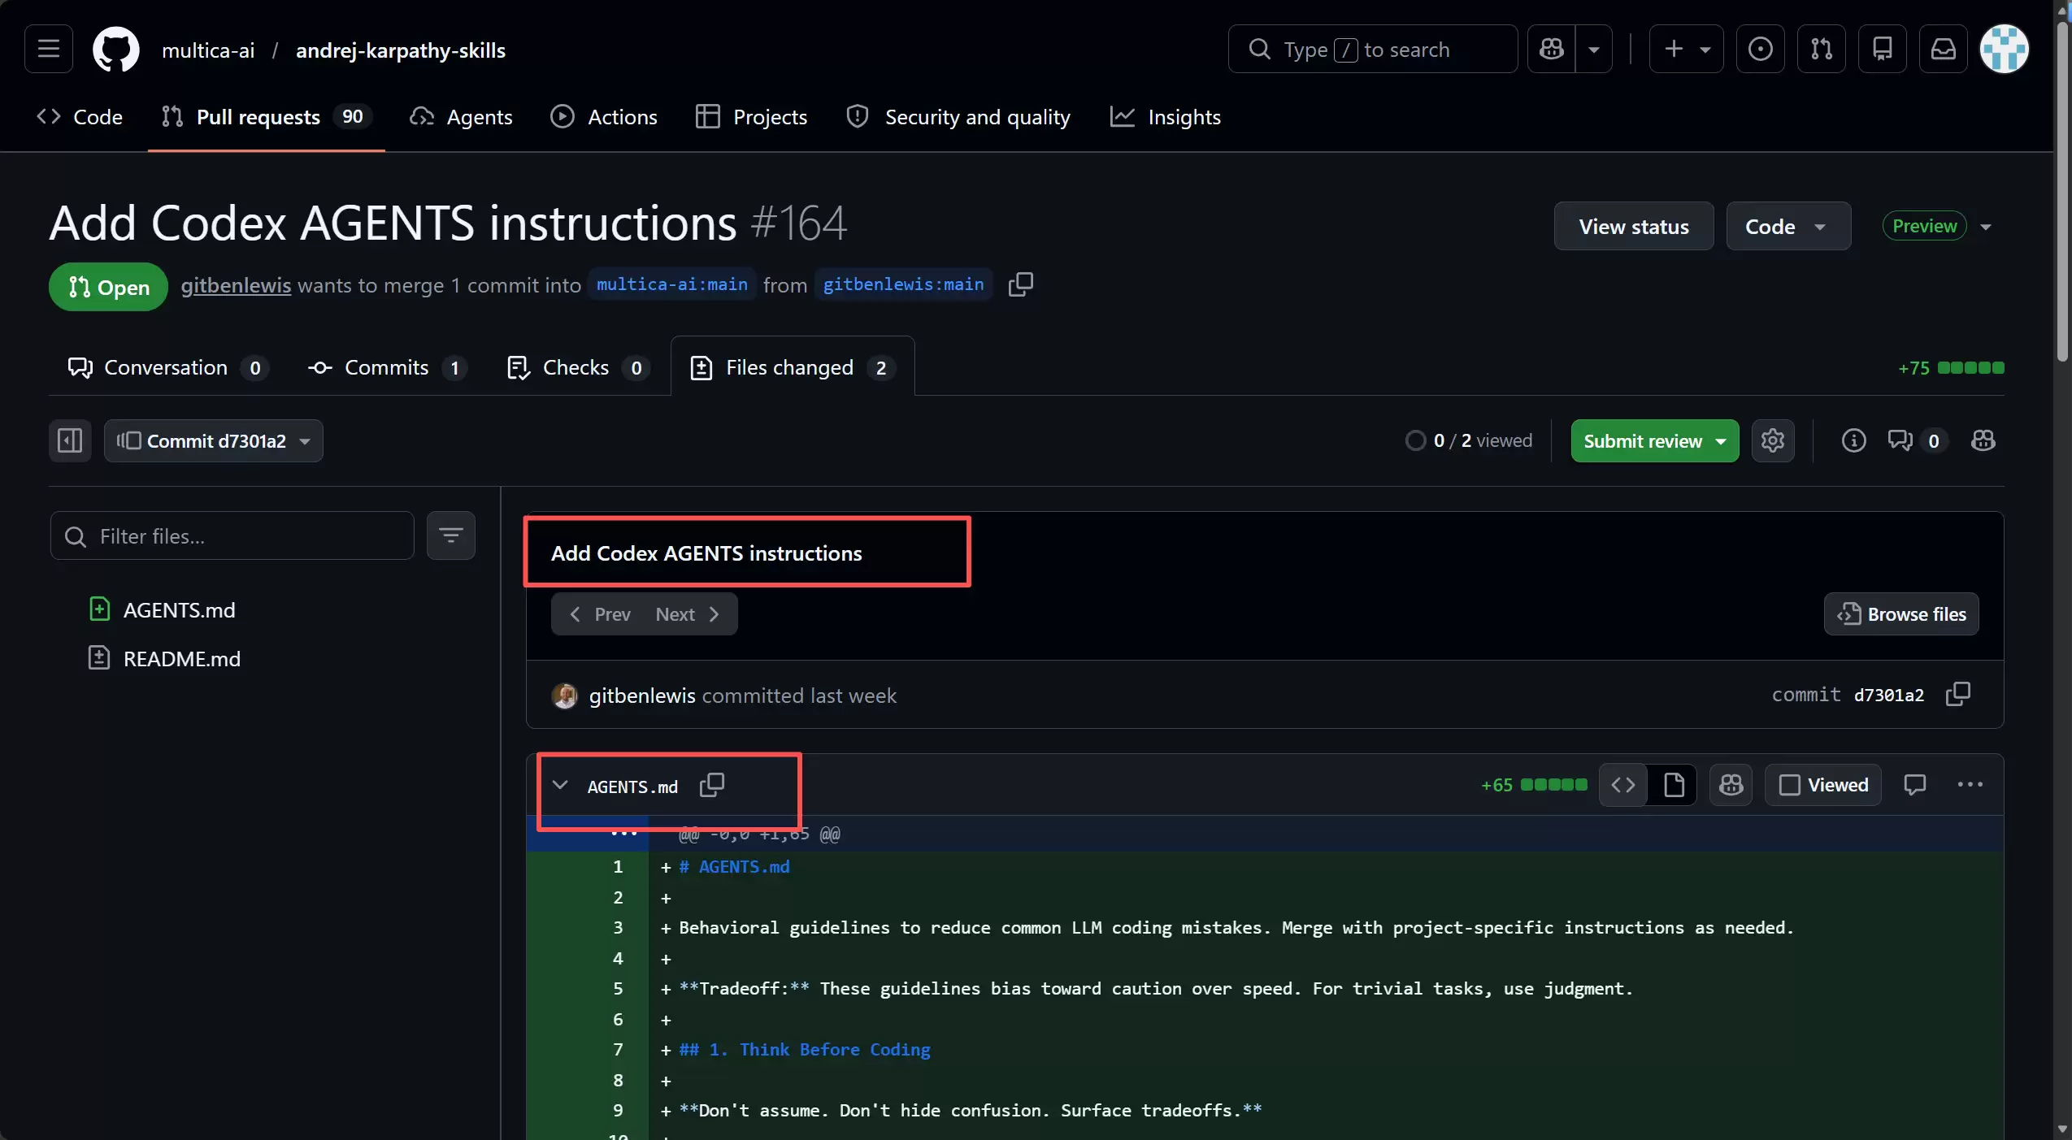Open the Commit d7301a2 selector
The height and width of the screenshot is (1140, 2072).
[x=214, y=440]
